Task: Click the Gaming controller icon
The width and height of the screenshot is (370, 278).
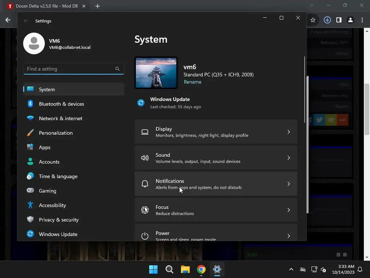Action: click(x=30, y=190)
